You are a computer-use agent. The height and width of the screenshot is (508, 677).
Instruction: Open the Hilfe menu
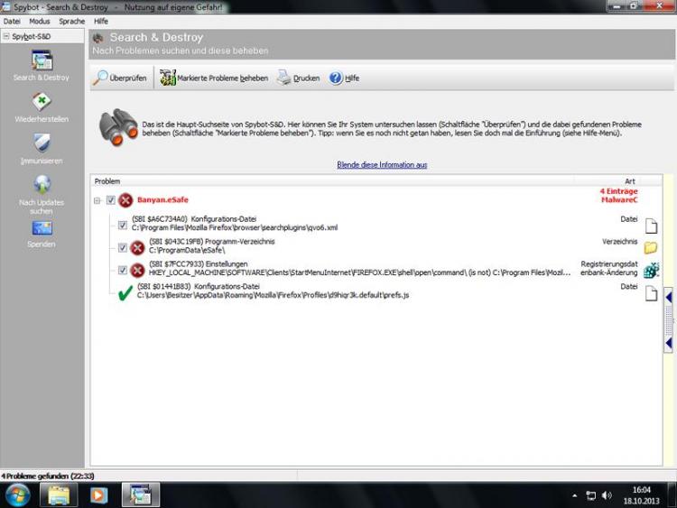(x=101, y=21)
